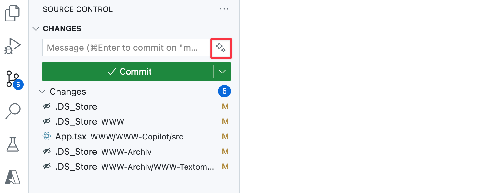Select App.tsx in WWW-Copilot/src

point(119,137)
